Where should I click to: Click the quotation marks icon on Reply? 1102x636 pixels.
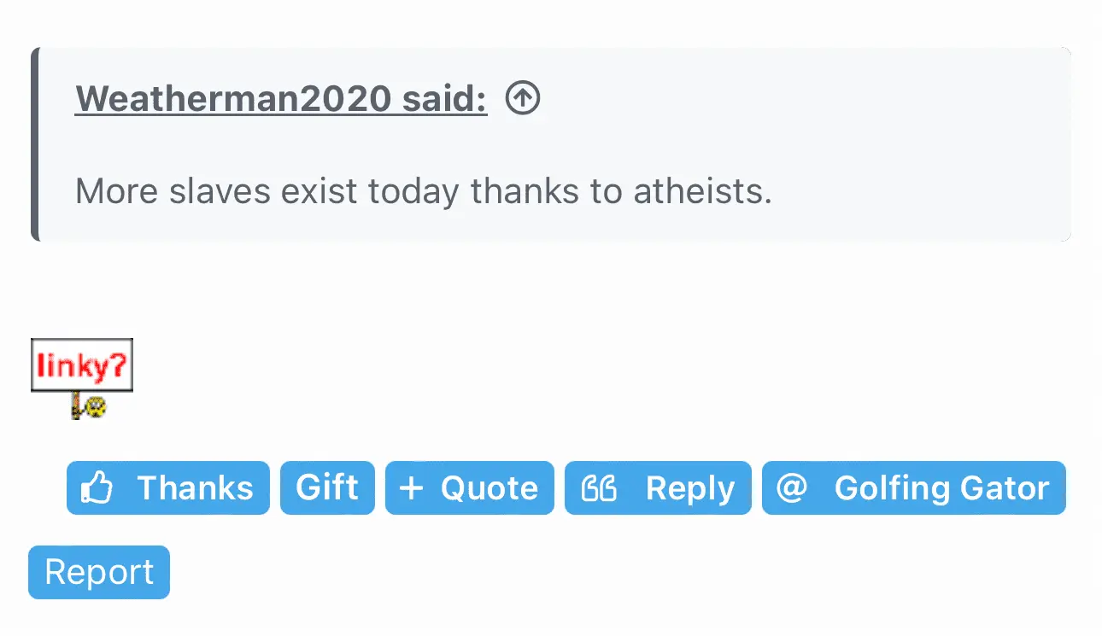[599, 488]
